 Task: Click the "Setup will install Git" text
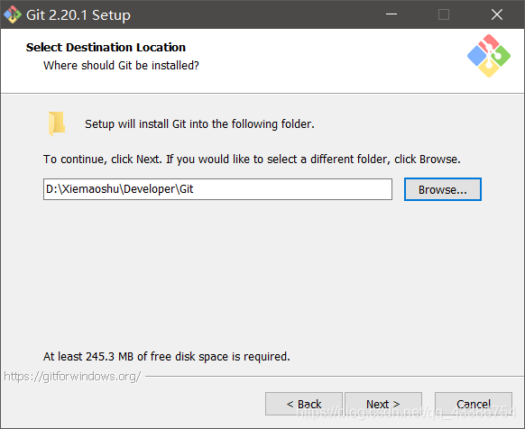pos(199,124)
